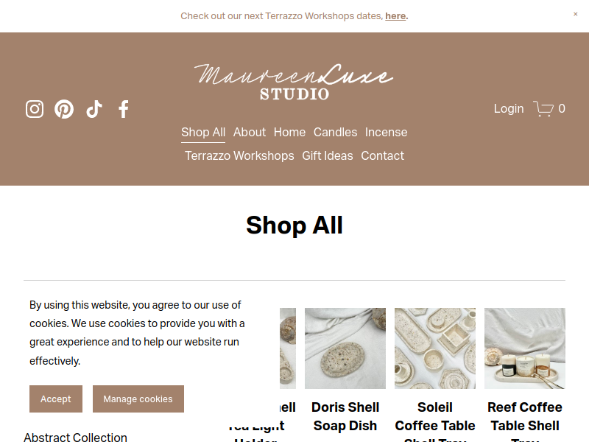Viewport: 589px width, 442px height.
Task: View the Soleil Coffee Table product image
Action: (435, 348)
